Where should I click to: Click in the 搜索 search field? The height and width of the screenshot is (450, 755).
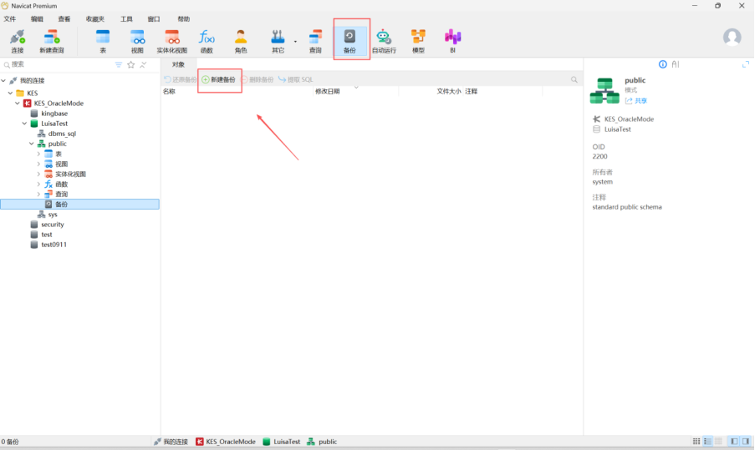pyautogui.click(x=59, y=64)
